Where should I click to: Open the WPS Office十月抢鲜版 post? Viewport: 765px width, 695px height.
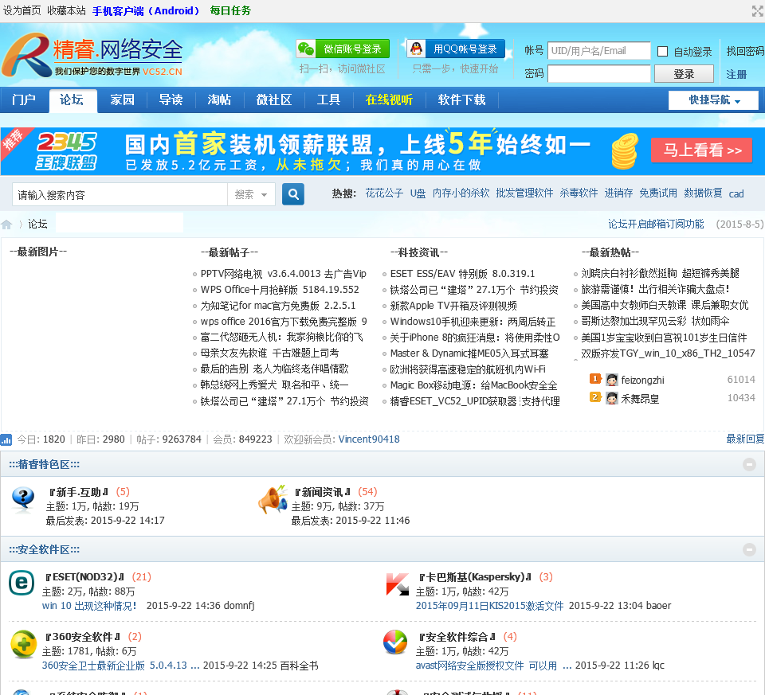pos(280,290)
